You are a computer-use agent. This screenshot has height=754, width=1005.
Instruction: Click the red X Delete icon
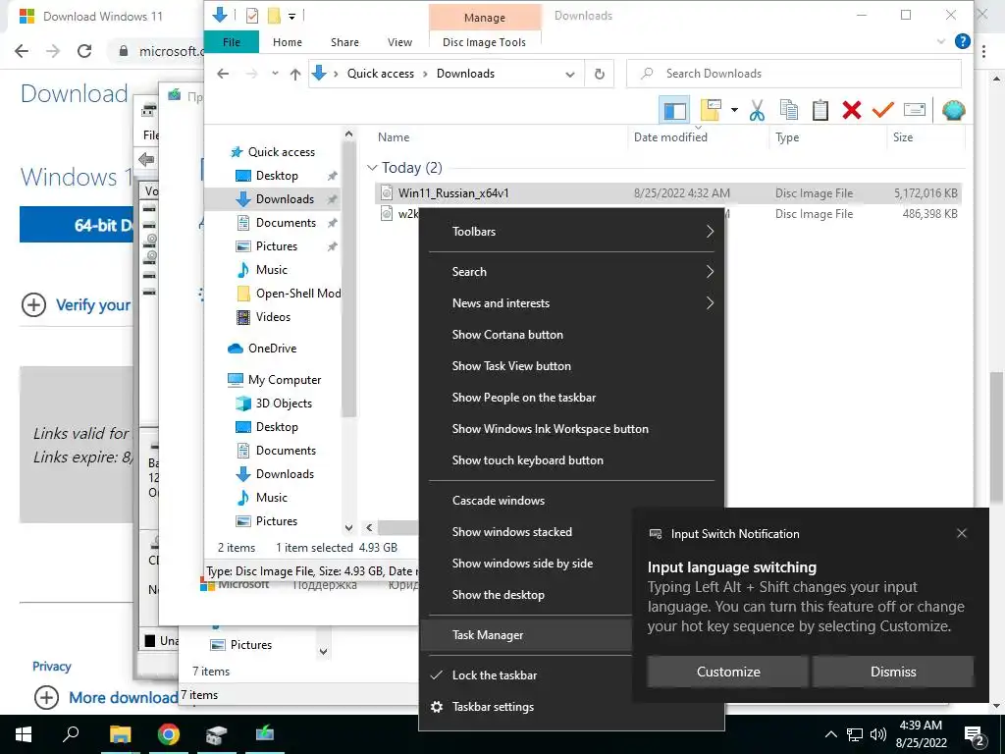pyautogui.click(x=852, y=110)
